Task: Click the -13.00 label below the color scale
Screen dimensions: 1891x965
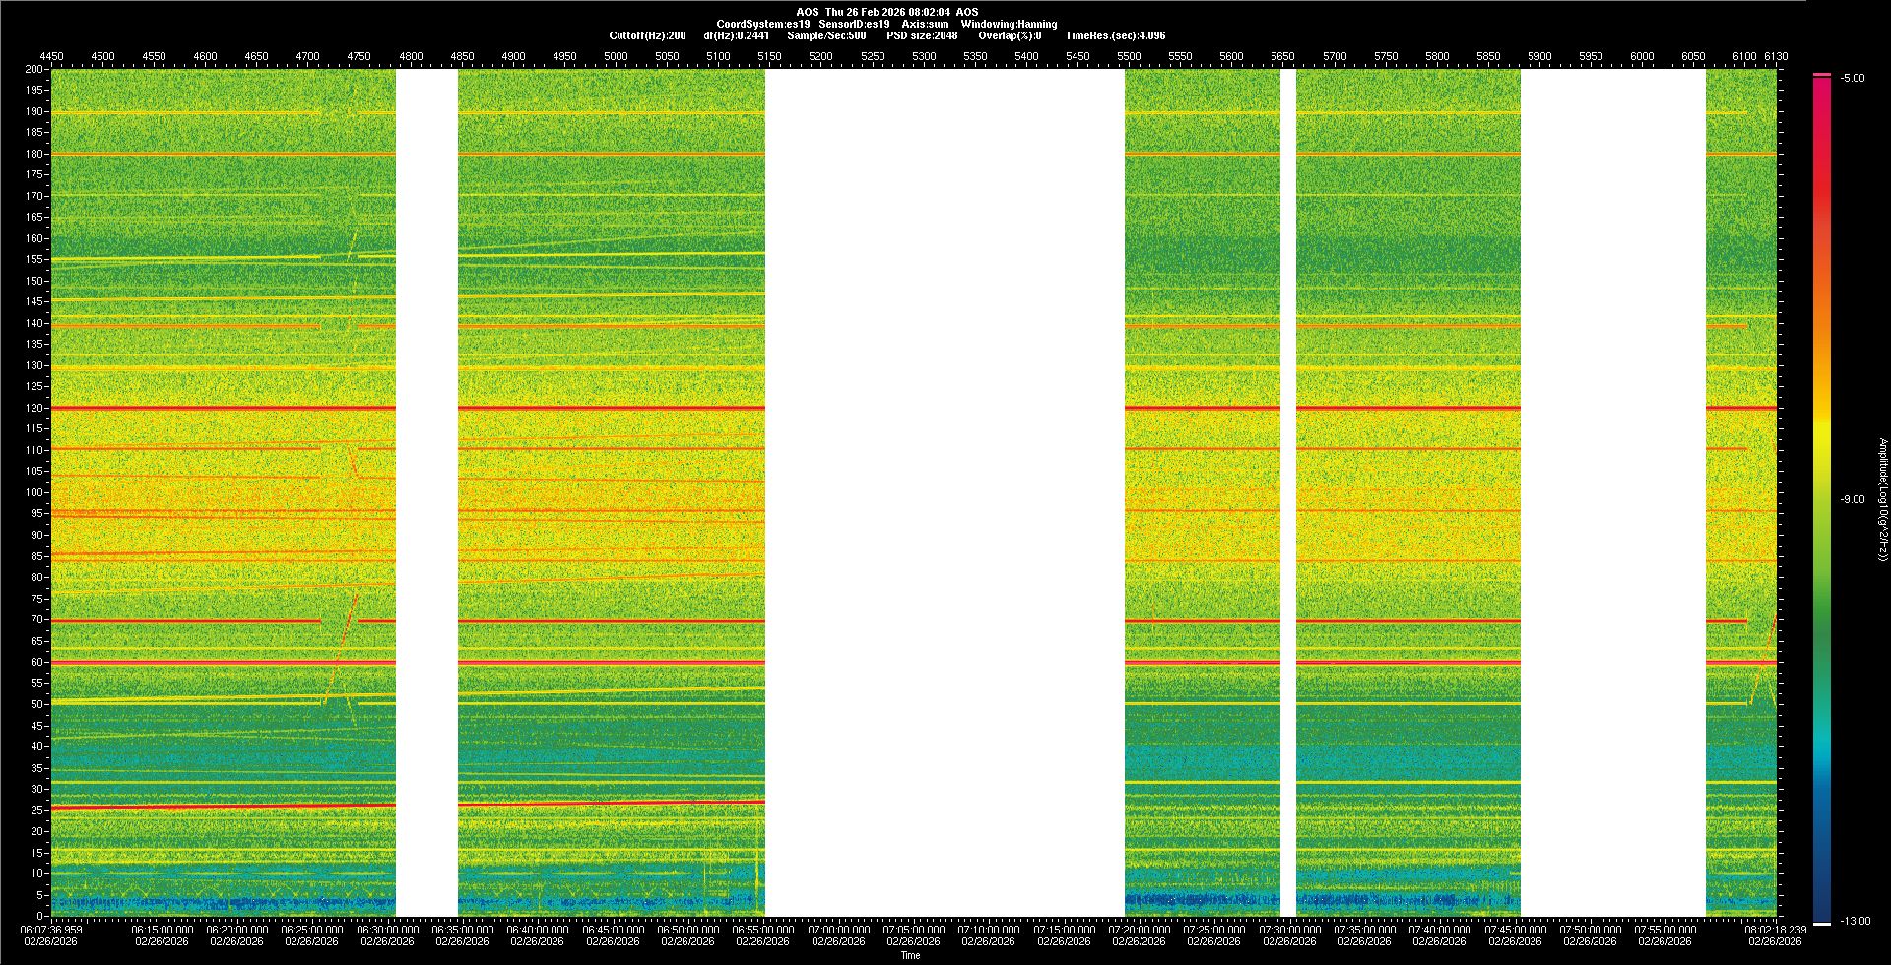Action: (x=1854, y=921)
